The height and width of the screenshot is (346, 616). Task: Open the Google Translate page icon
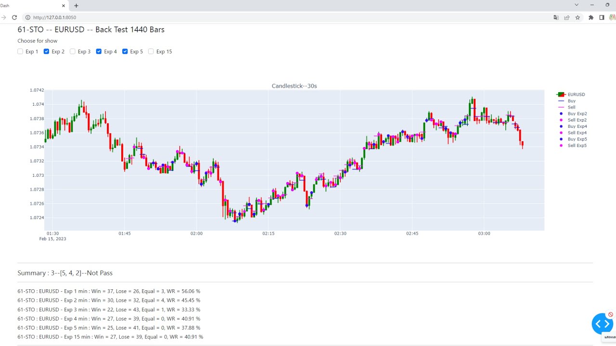tap(556, 17)
